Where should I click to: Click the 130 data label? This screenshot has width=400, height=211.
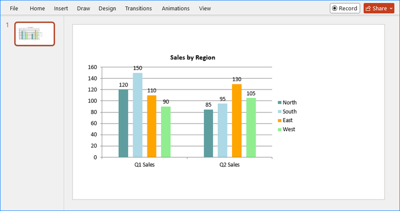(237, 79)
